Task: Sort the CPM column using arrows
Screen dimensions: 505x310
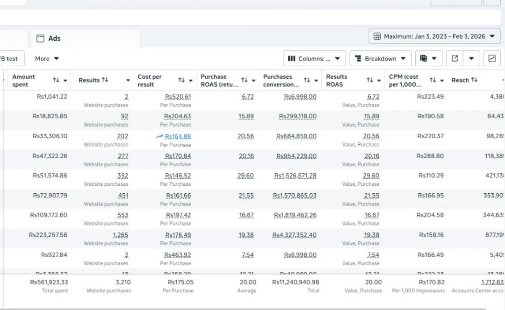Action: click(433, 80)
